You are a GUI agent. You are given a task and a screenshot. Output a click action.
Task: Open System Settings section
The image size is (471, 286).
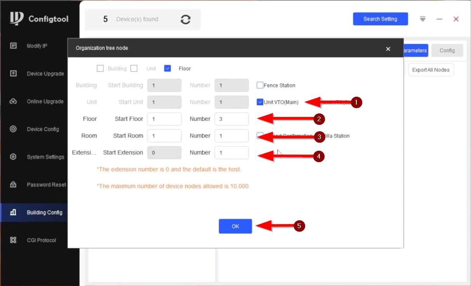point(45,157)
